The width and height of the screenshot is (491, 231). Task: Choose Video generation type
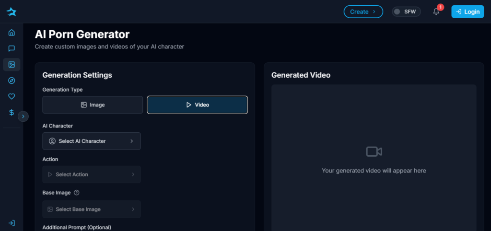pyautogui.click(x=197, y=105)
